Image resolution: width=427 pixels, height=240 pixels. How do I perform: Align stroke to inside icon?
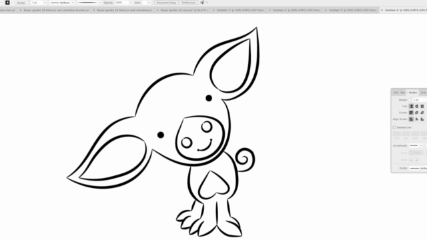[x=416, y=119]
